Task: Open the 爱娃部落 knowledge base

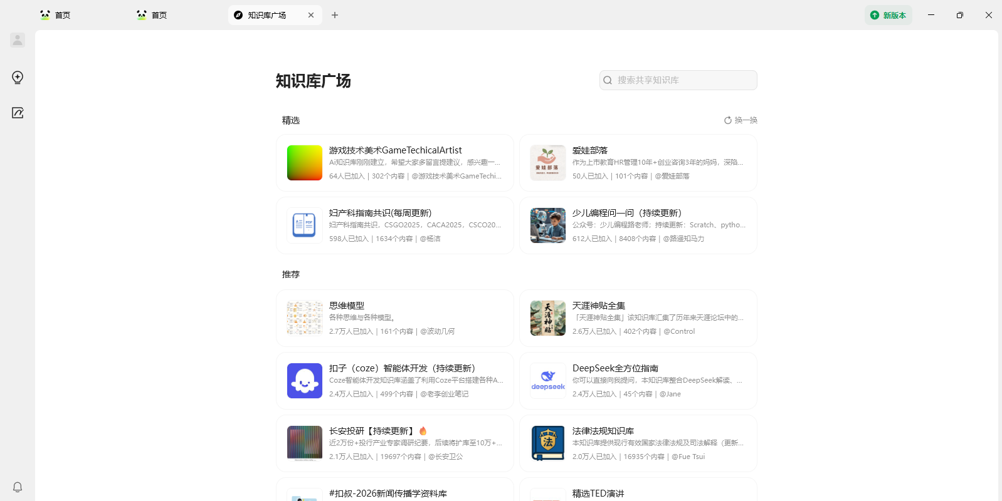Action: point(638,163)
